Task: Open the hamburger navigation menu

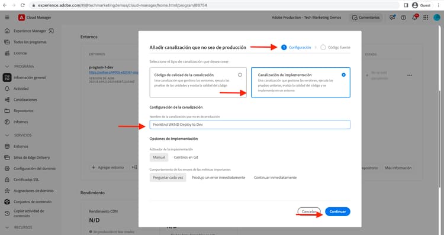Action: pyautogui.click(x=7, y=18)
